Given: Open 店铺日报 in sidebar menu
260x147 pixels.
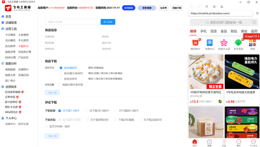Looking at the screenshot, I should coord(23,75).
